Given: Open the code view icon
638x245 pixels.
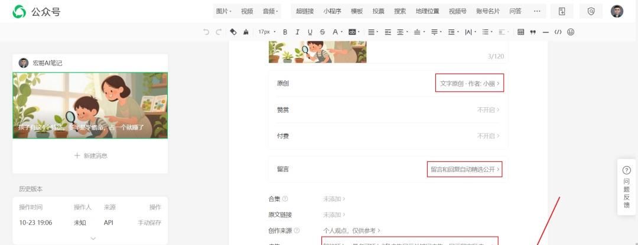Looking at the screenshot, I should pos(558,32).
